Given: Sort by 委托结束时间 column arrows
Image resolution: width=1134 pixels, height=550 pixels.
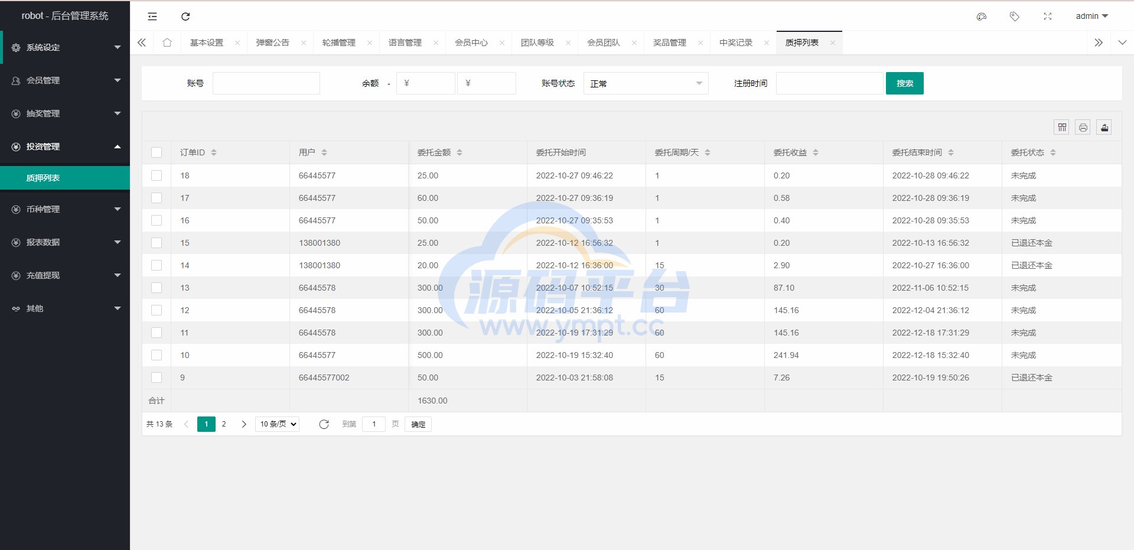Looking at the screenshot, I should point(951,152).
